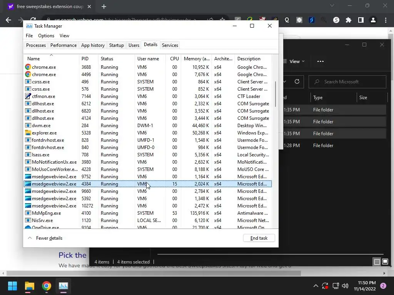Click the End task button
Image resolution: width=394 pixels, height=295 pixels.
click(259, 238)
